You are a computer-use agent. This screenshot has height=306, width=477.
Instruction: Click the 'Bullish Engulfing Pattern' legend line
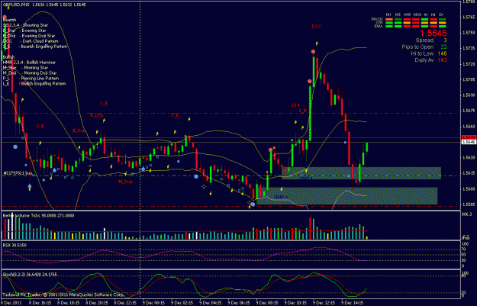34,84
